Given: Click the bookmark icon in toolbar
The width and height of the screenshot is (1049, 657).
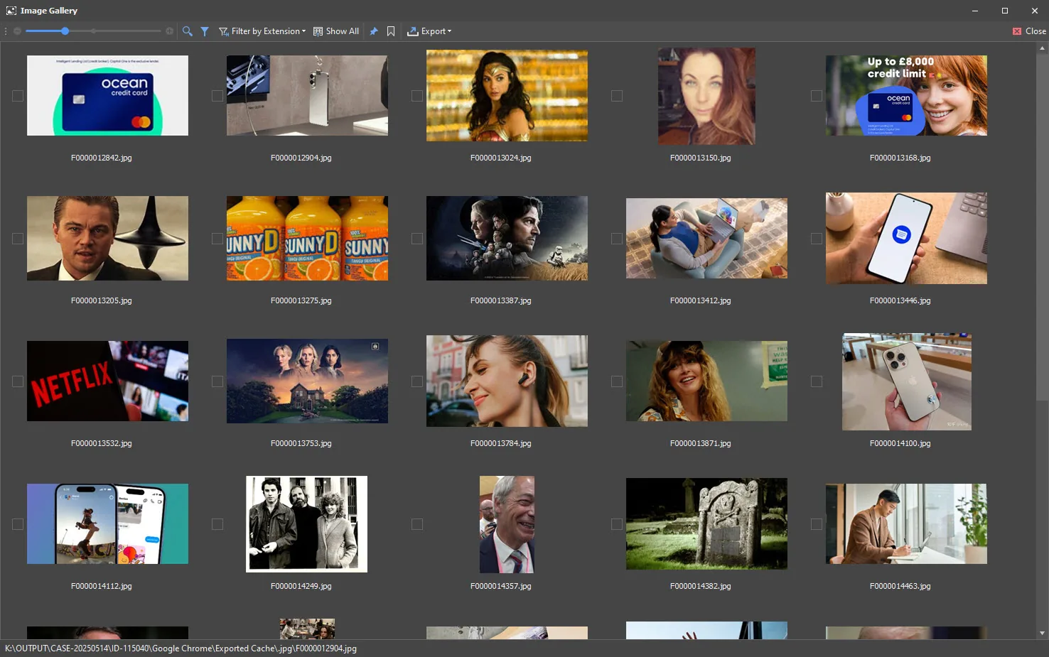Looking at the screenshot, I should coord(391,31).
